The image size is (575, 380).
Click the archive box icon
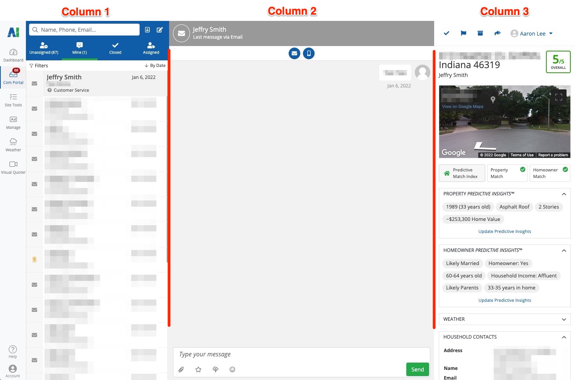[480, 33]
